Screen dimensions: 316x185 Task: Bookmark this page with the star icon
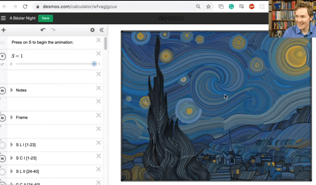(208, 6)
